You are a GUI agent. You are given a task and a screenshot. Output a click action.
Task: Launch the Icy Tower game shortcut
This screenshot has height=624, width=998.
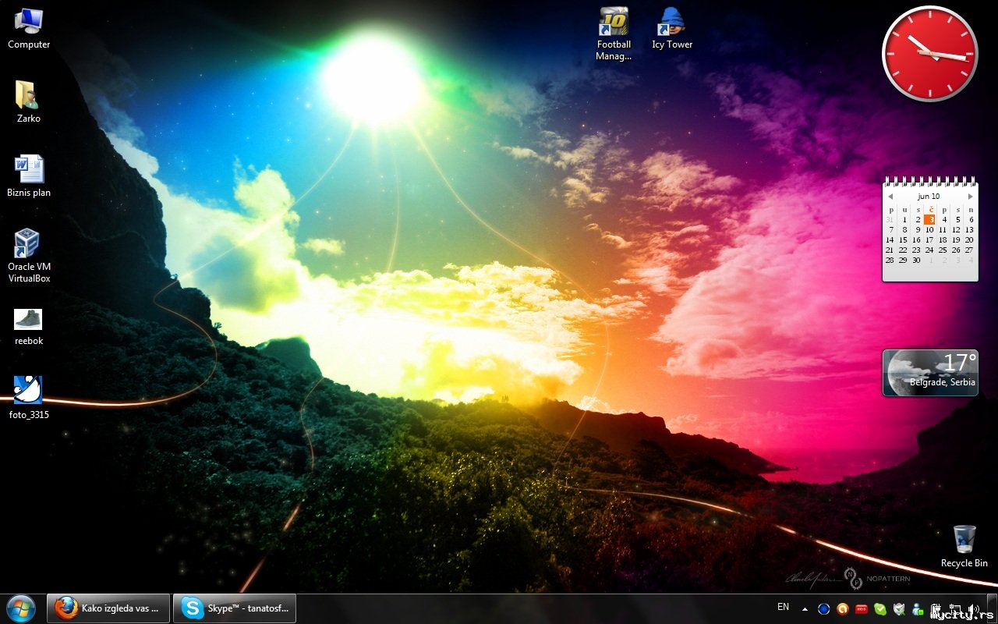click(672, 28)
